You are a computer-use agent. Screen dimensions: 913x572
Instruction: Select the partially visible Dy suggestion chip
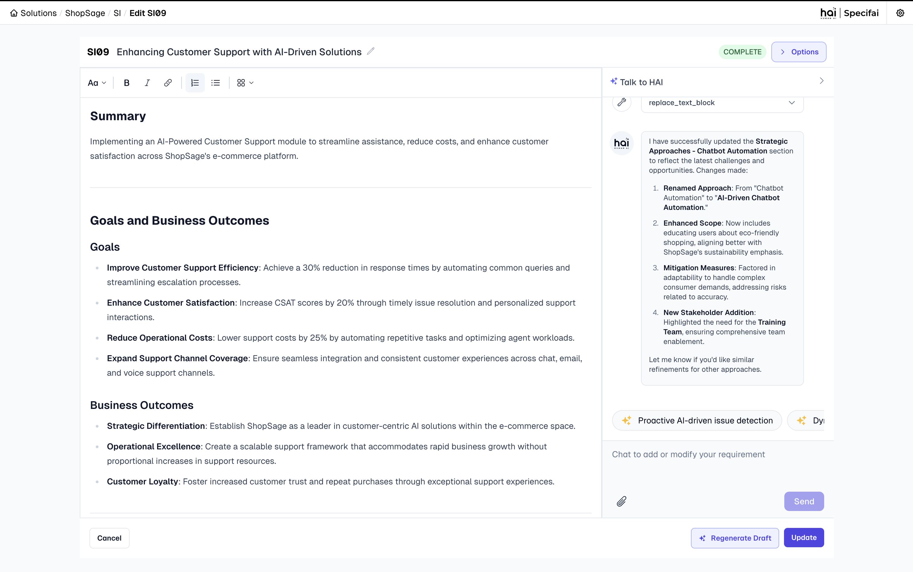click(x=806, y=420)
